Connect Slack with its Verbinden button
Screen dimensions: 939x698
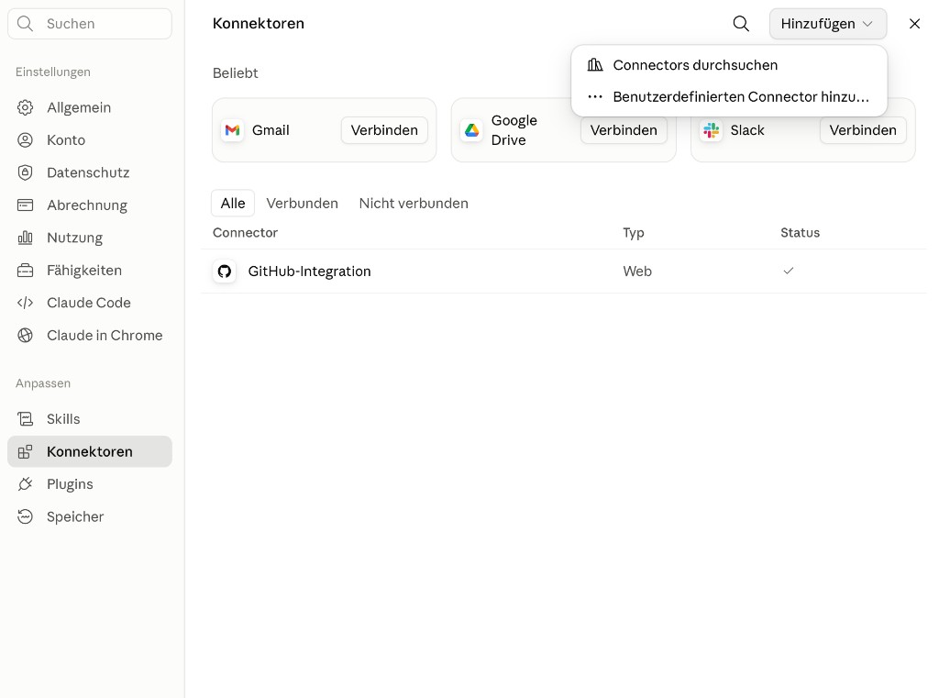pyautogui.click(x=862, y=130)
